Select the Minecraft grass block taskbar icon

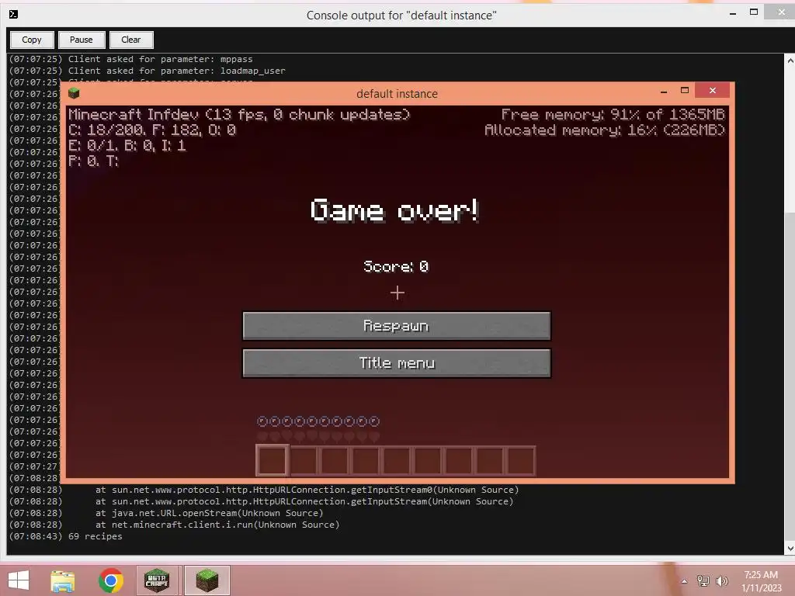coord(207,580)
